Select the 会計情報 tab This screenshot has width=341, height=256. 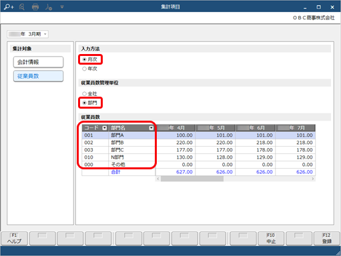tap(38, 62)
